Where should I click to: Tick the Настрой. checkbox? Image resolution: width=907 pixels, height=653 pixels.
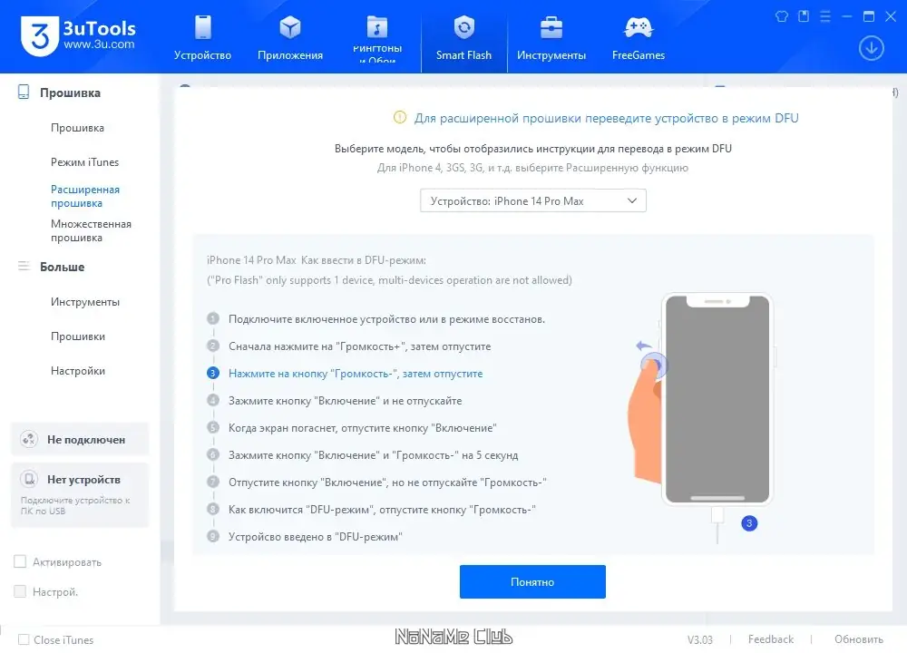coord(20,591)
